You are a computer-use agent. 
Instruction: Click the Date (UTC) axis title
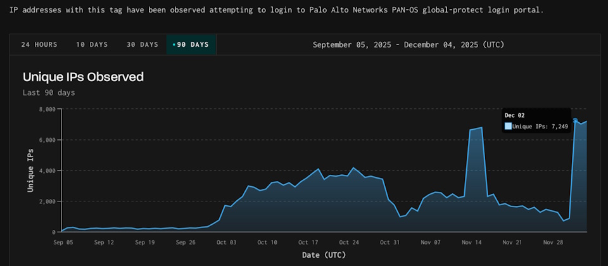(323, 255)
